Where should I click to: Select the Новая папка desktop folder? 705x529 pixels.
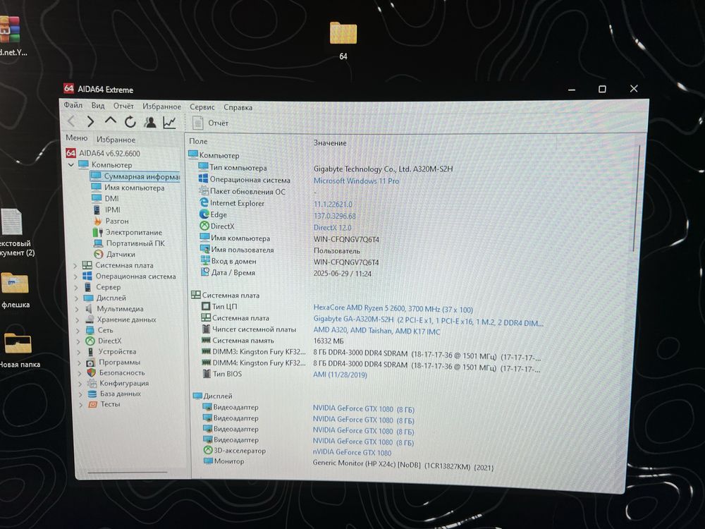pos(19,351)
